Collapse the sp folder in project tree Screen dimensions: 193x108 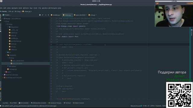(5, 21)
